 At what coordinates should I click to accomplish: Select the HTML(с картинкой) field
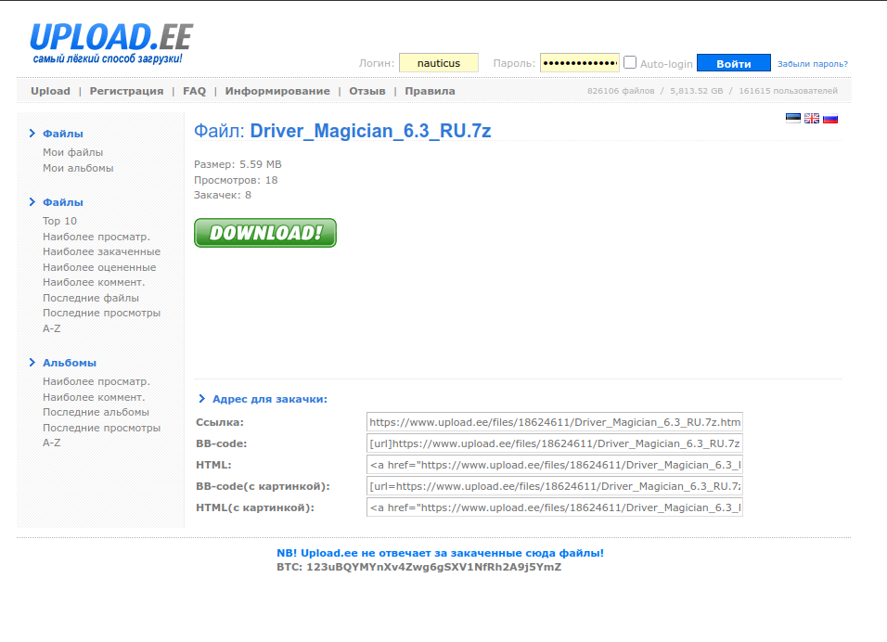[555, 507]
